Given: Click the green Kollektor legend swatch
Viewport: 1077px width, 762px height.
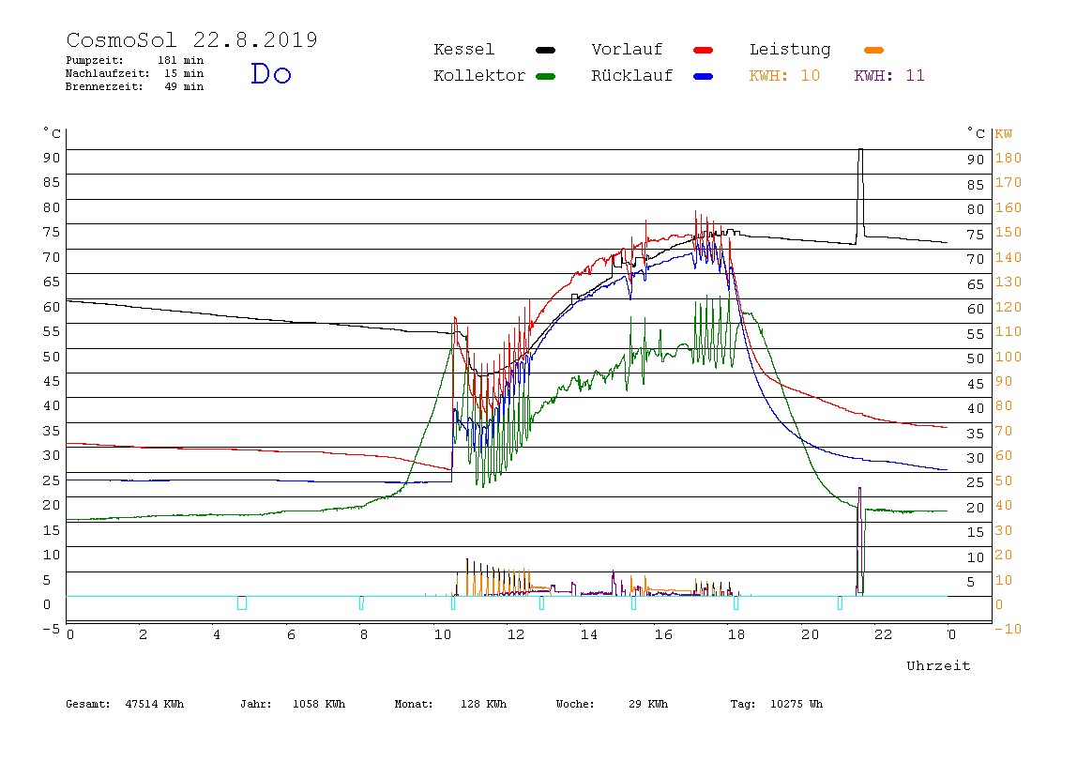Looking at the screenshot, I should [545, 76].
